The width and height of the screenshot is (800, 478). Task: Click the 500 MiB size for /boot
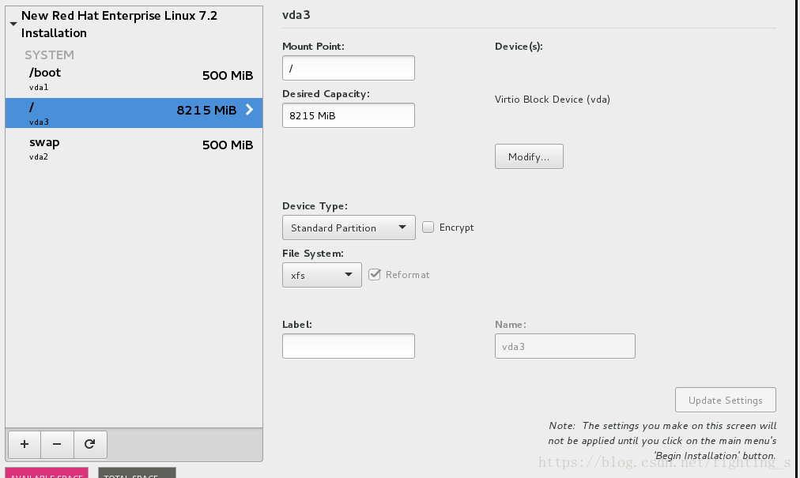(228, 76)
